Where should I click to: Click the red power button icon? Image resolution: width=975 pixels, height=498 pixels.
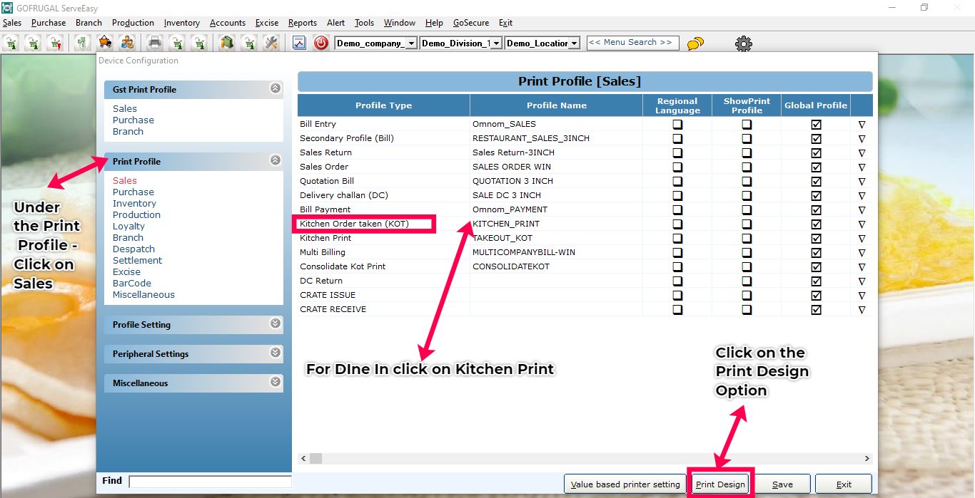pos(321,43)
